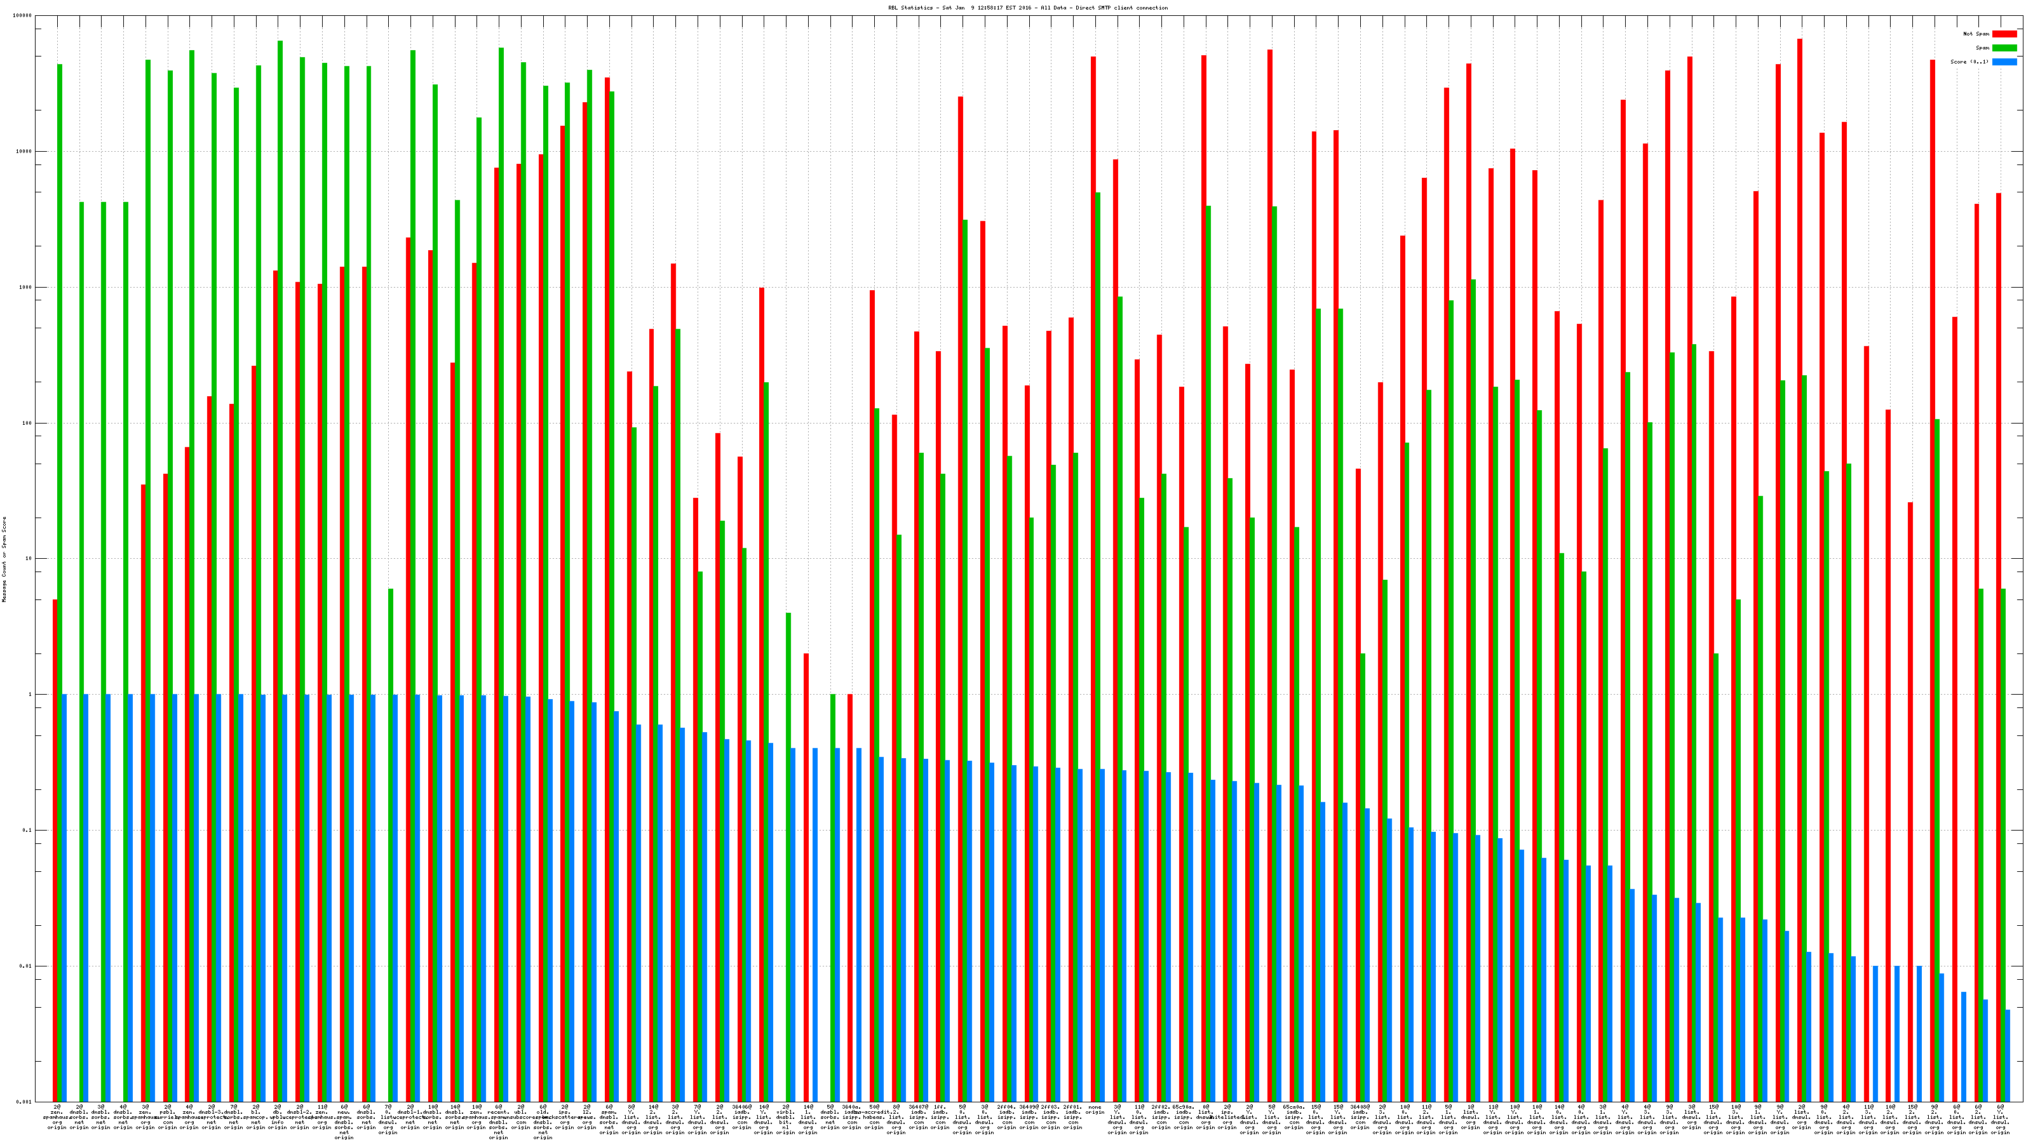Click the rightmost blue score bar
This screenshot has width=2033, height=1143.
(2007, 1055)
